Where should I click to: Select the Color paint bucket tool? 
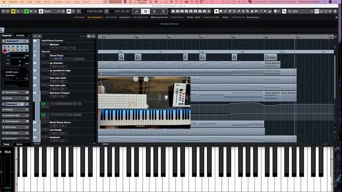[270, 11]
